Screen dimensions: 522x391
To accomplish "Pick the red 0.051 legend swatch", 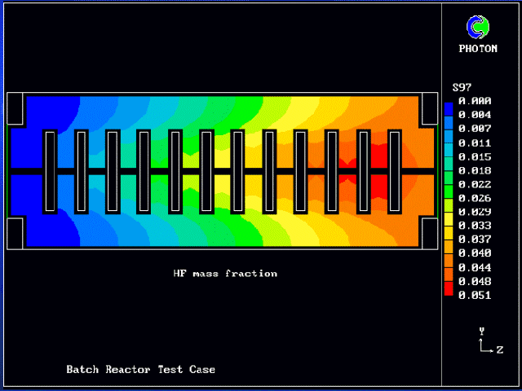I will (x=449, y=294).
